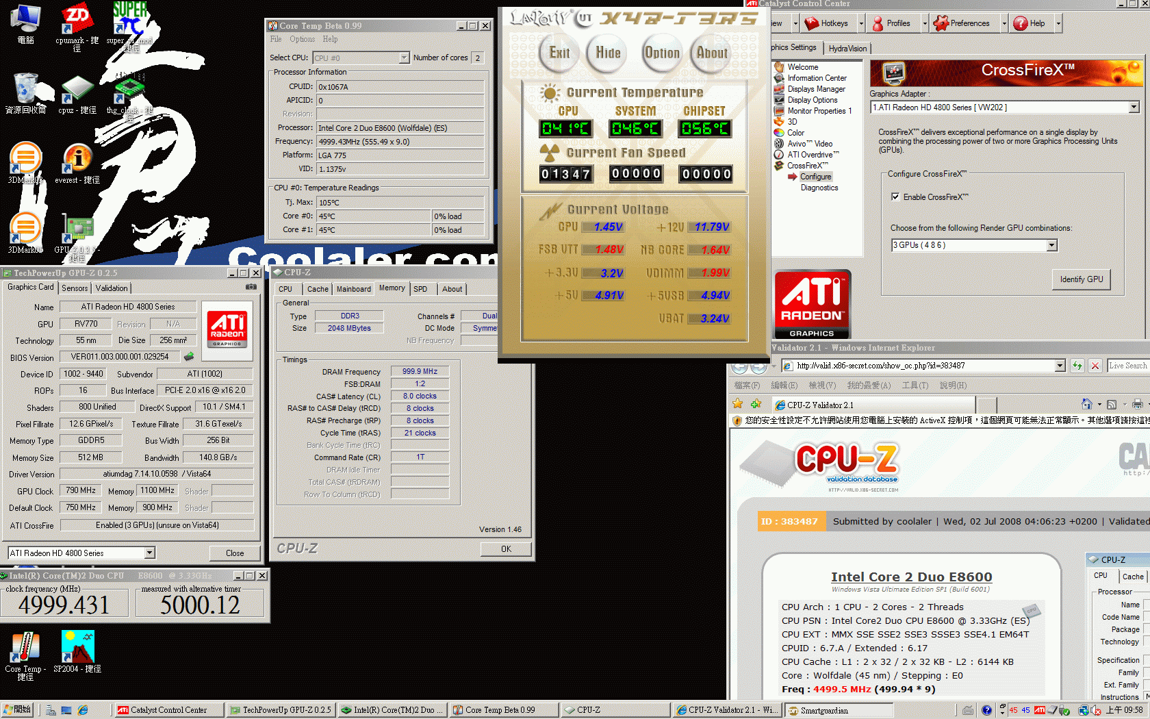
Task: Click the Internet Explorer feeds icon
Action: pos(1112,404)
